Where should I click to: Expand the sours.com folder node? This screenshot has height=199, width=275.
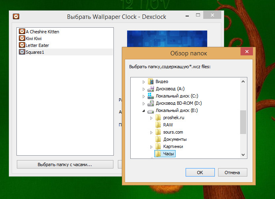pos(151,132)
